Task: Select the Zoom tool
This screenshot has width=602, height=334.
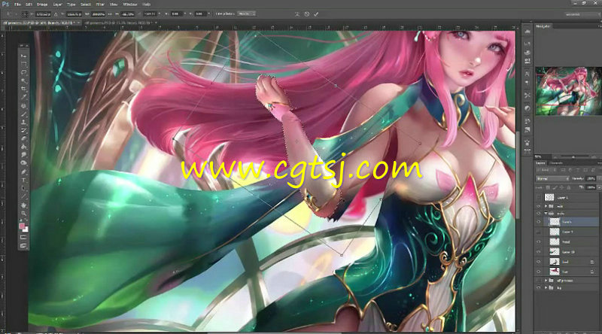Action: click(24, 213)
